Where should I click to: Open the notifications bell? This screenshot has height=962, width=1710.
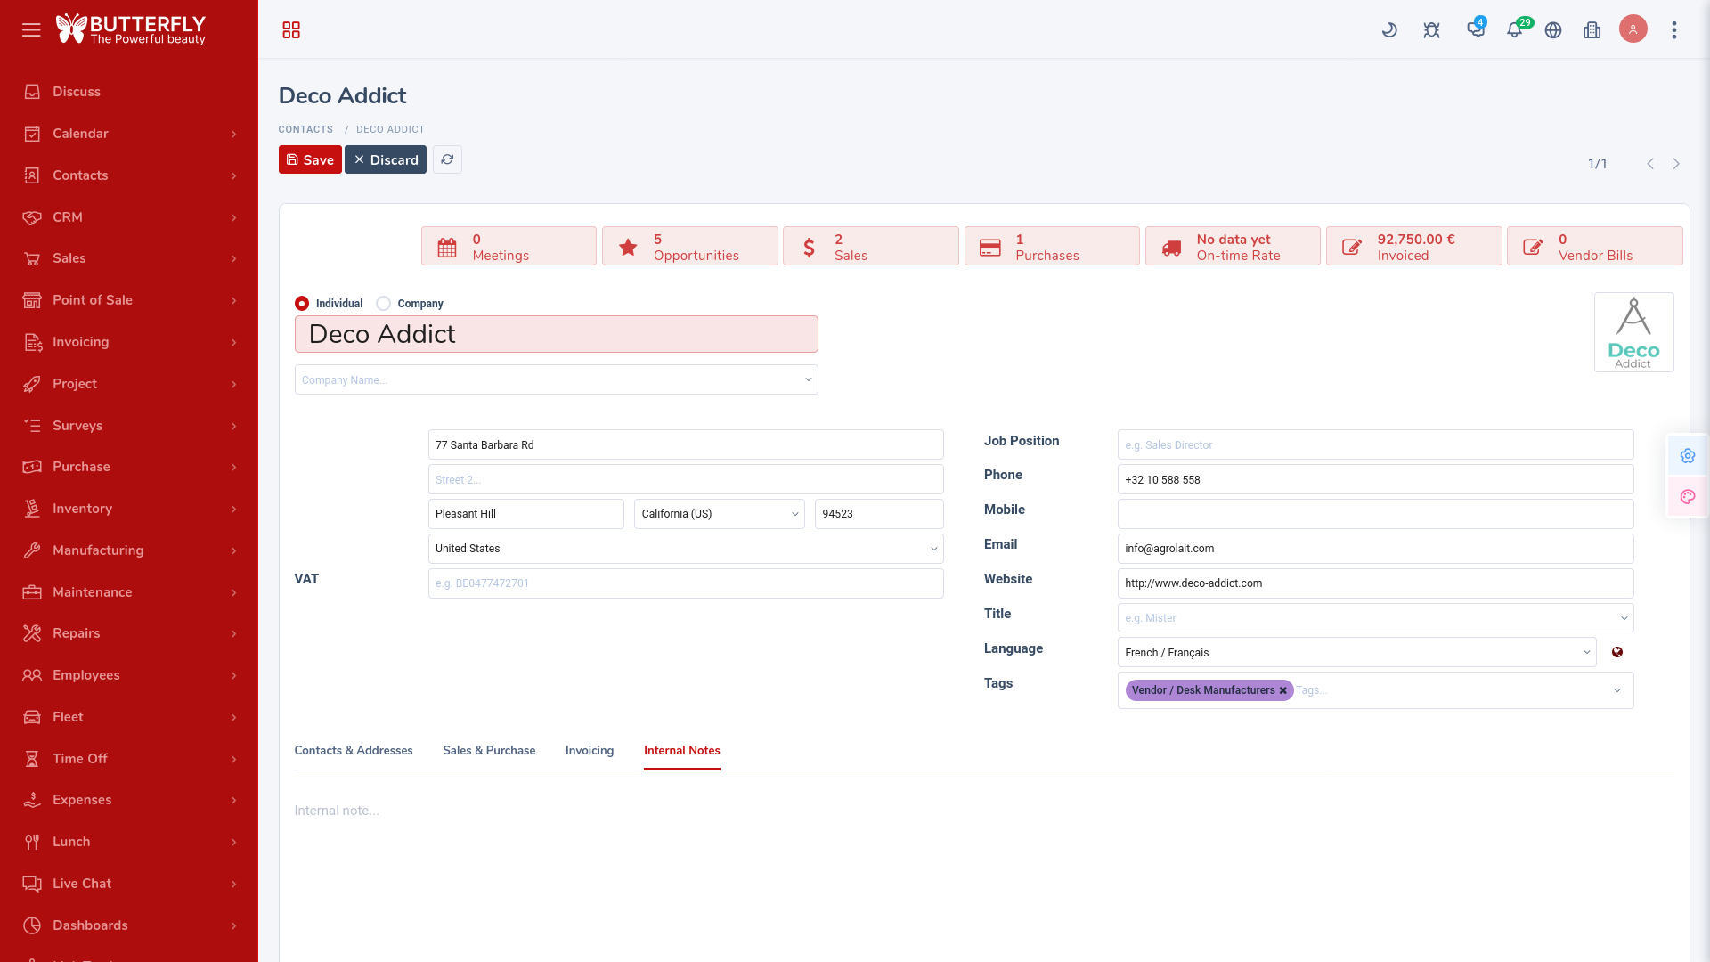[1514, 30]
